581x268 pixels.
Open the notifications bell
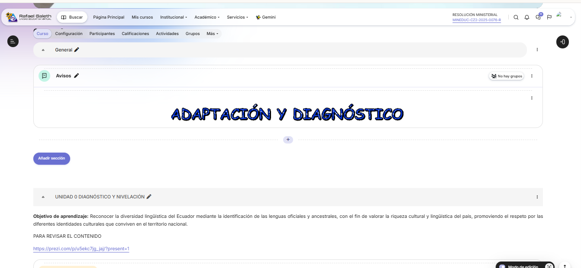pyautogui.click(x=527, y=17)
